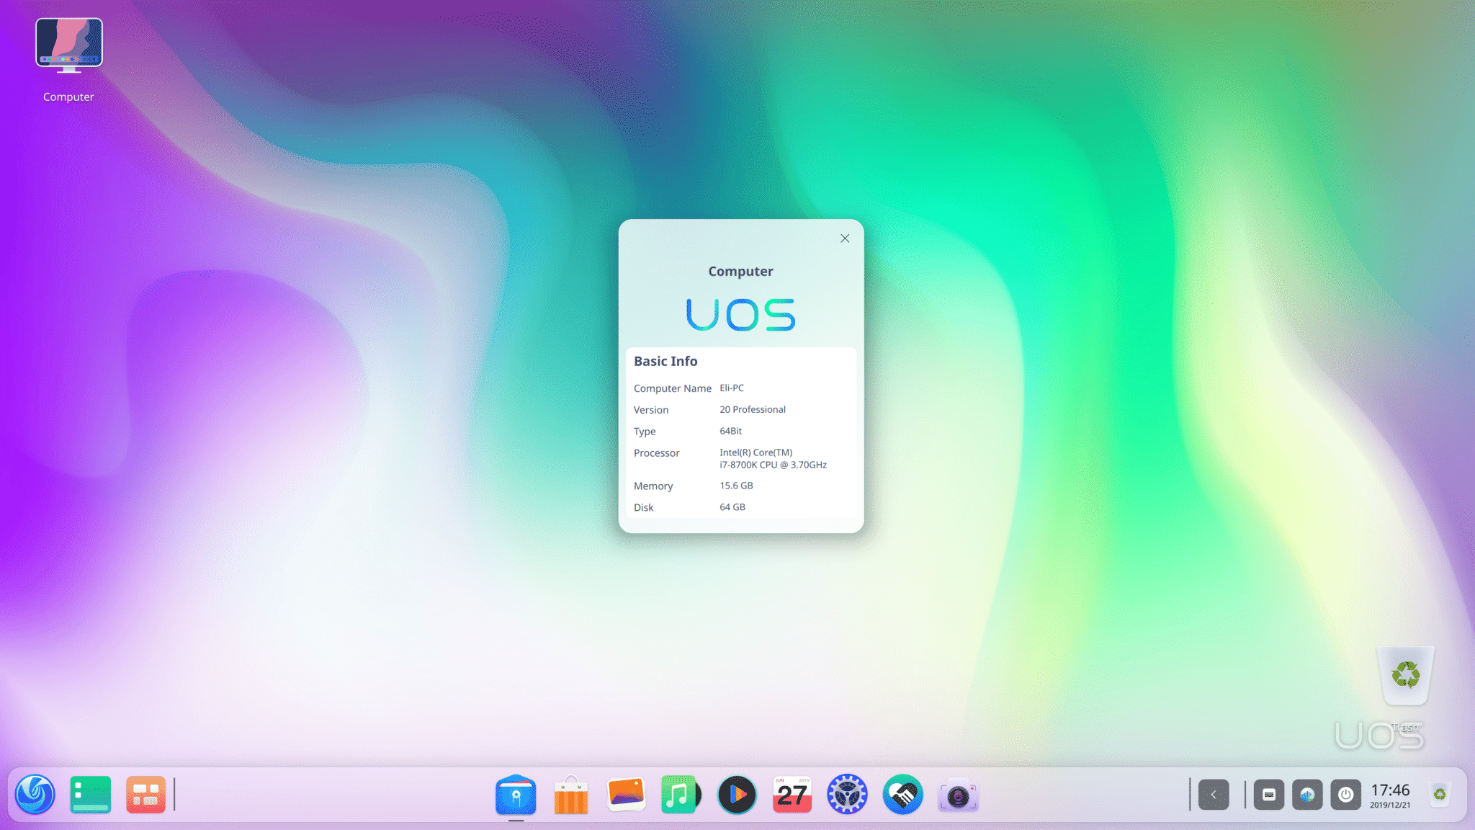Click the system settings gear icon

pos(846,795)
